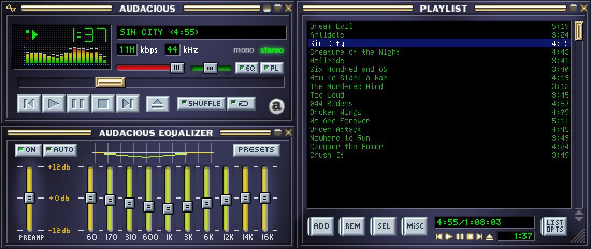Viewport: 591px width, 249px height.
Task: Click the balance slider handle
Action: tap(210, 68)
